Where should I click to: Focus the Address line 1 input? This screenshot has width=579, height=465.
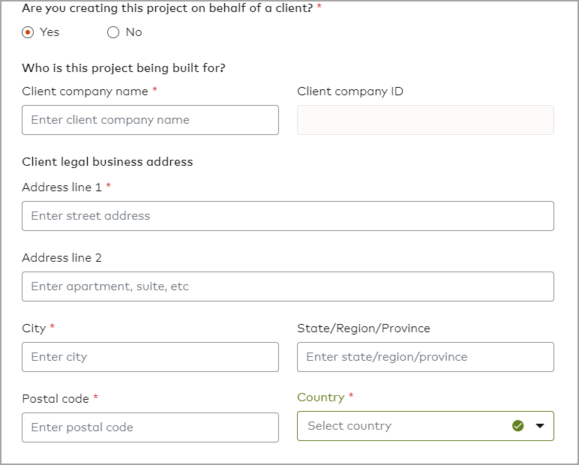click(288, 216)
